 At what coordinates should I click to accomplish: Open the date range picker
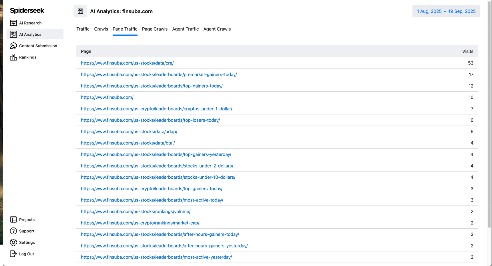(x=446, y=11)
